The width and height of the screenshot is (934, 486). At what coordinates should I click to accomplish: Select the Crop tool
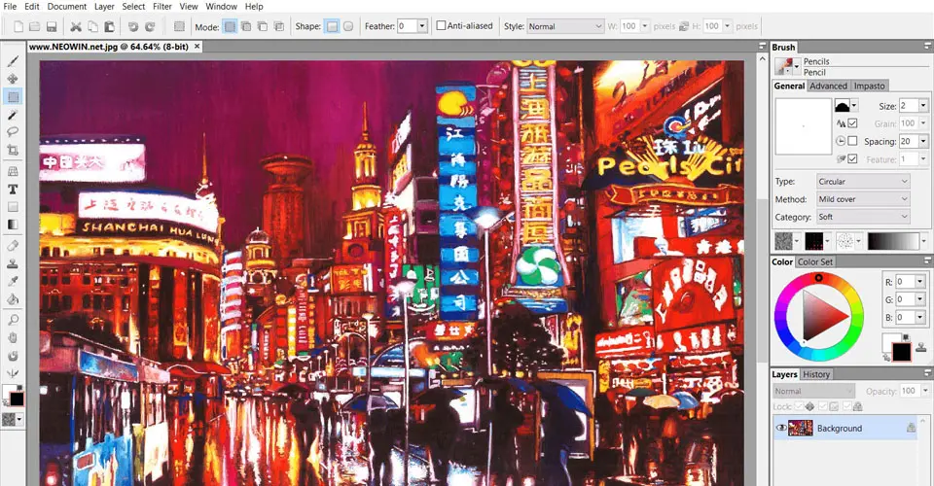[13, 150]
